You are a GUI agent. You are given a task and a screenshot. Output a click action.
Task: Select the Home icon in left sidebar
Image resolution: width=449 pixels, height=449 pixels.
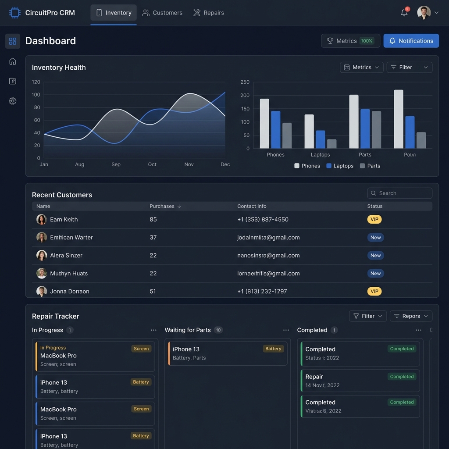point(12,61)
